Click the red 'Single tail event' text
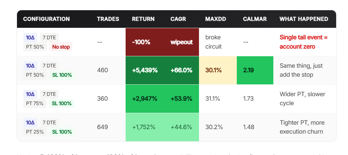This screenshot has width=348, height=155. click(303, 42)
